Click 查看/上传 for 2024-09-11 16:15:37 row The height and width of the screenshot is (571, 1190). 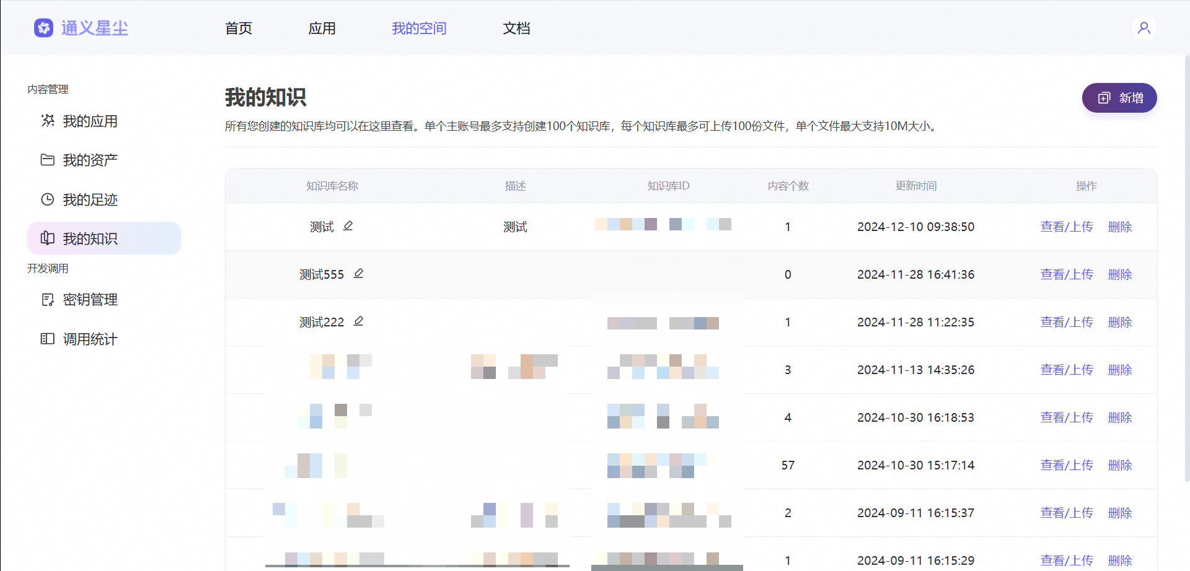(x=1067, y=513)
